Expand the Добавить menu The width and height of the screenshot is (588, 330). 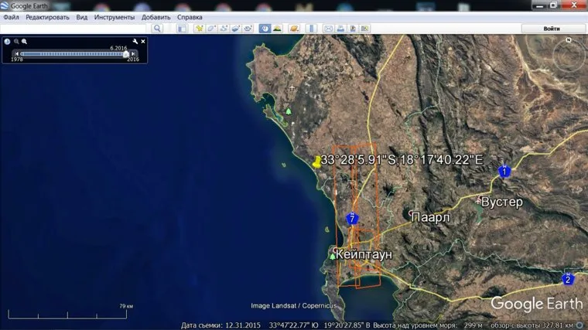[156, 17]
